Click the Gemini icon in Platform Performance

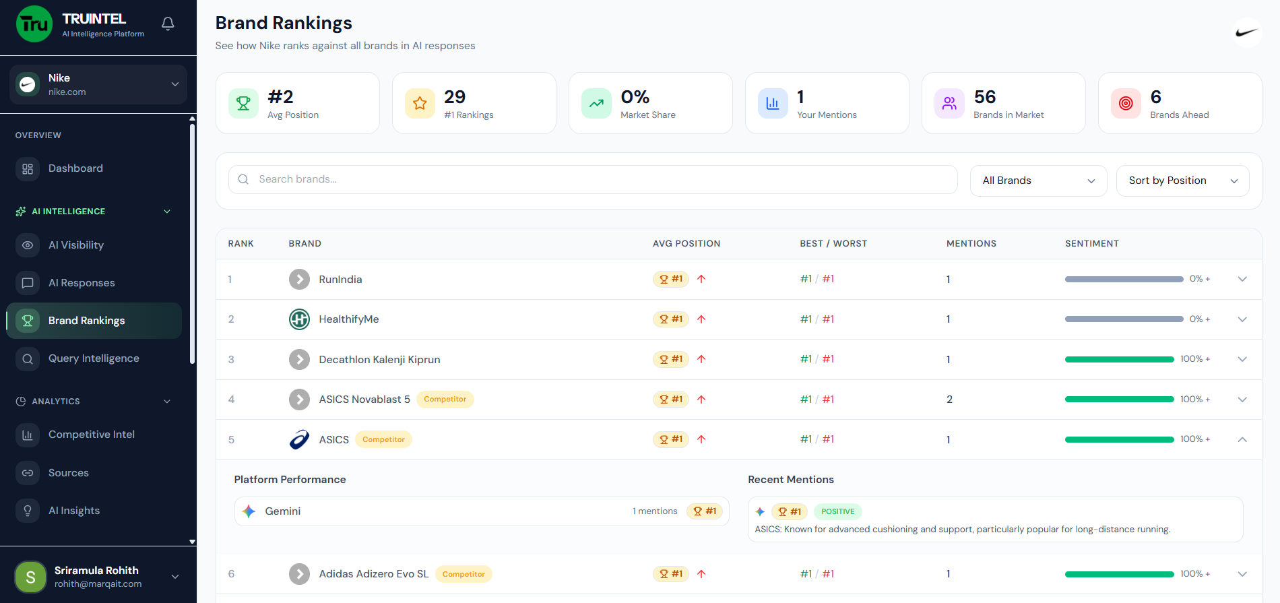click(x=249, y=511)
